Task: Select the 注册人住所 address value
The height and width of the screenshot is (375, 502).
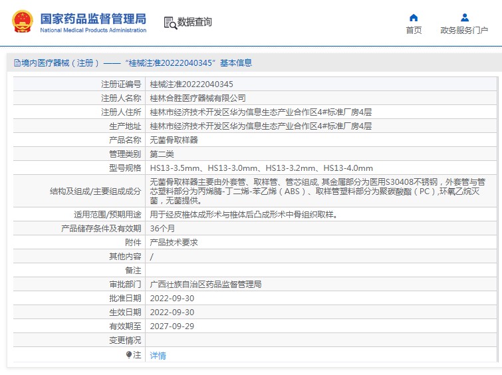Action: pos(261,112)
